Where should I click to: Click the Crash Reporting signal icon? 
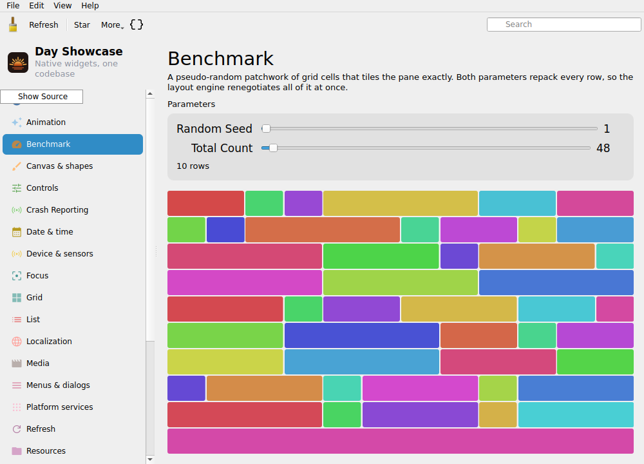click(17, 210)
